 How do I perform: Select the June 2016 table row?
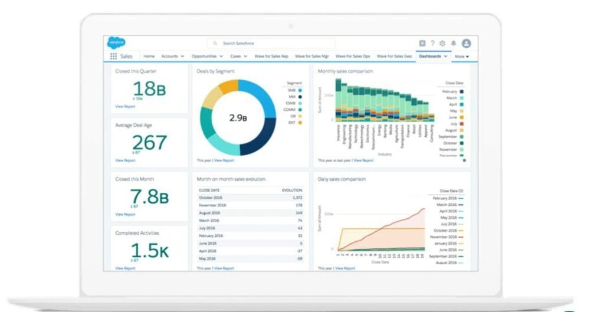click(x=250, y=244)
